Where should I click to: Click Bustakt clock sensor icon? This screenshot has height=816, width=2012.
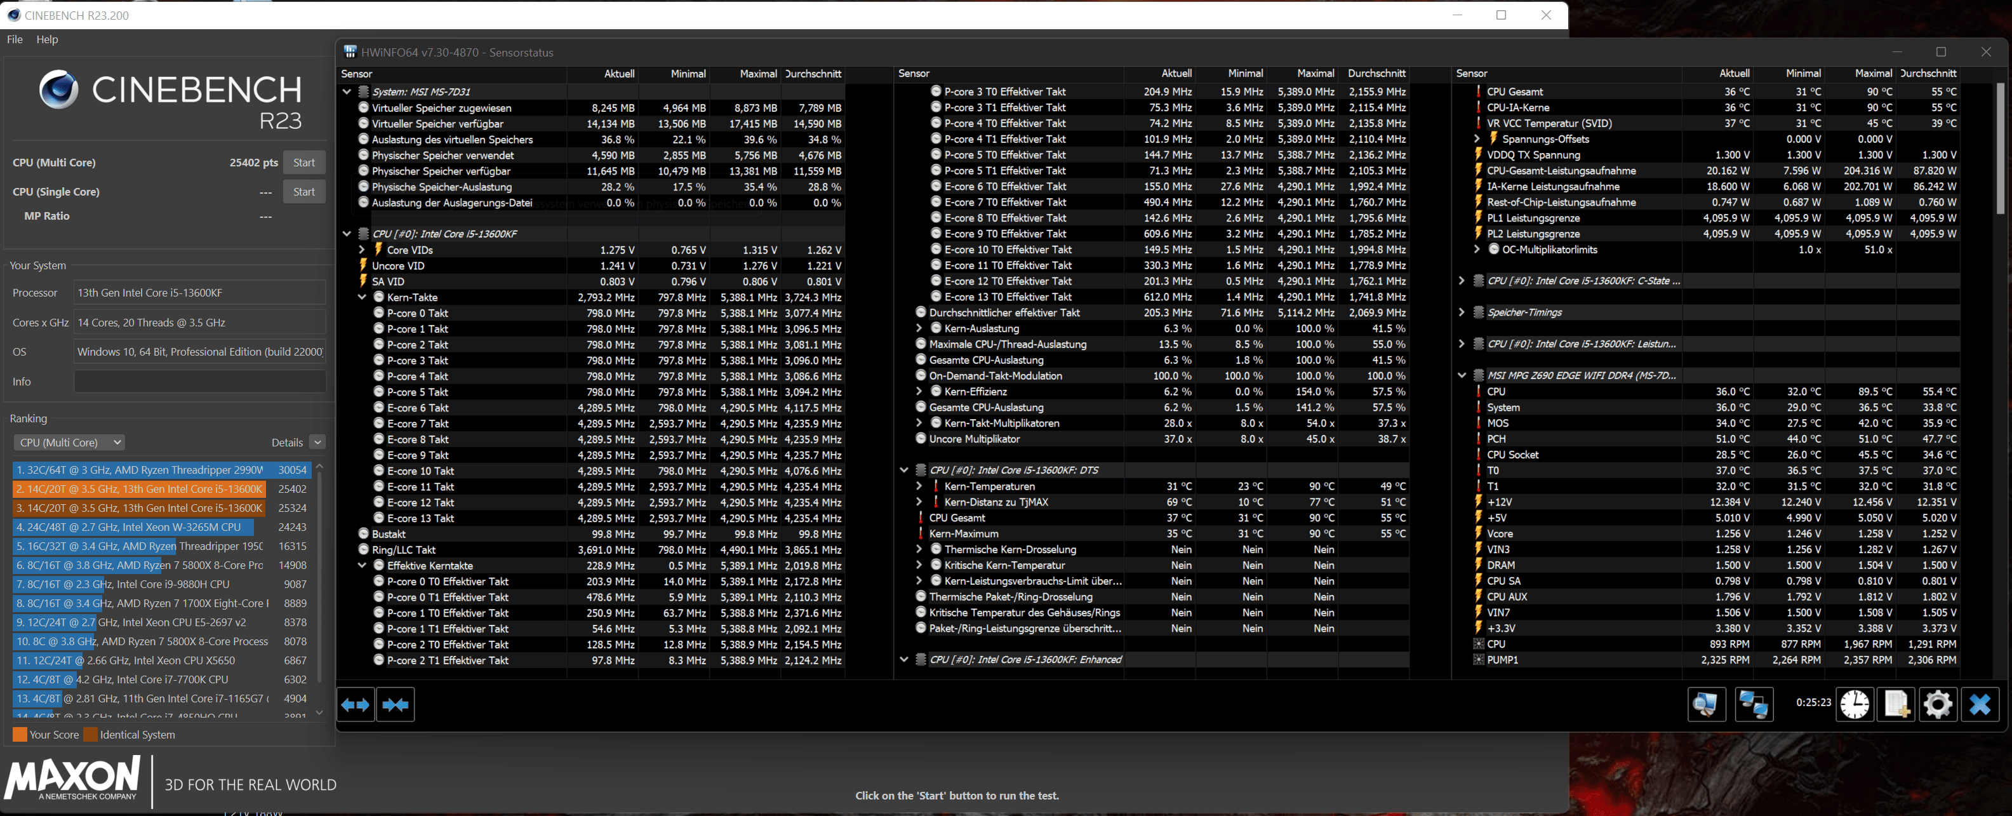pos(363,533)
